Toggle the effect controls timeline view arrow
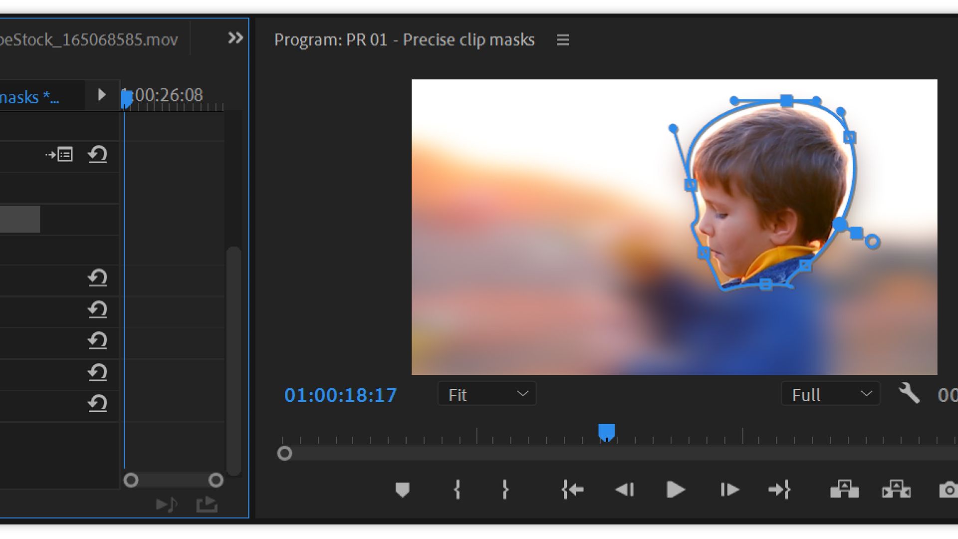This screenshot has width=958, height=539. (x=101, y=95)
